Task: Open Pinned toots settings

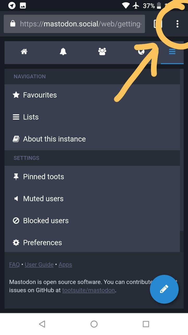Action: pyautogui.click(x=43, y=177)
